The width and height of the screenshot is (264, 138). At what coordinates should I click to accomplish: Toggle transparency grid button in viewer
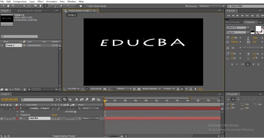[139, 89]
